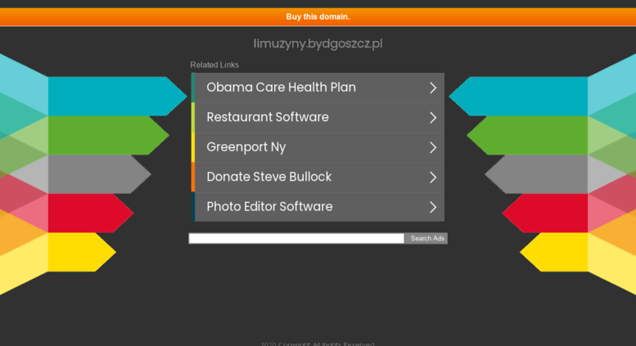Click the limuzyny.bydgoszcz.pl domain title

318,43
